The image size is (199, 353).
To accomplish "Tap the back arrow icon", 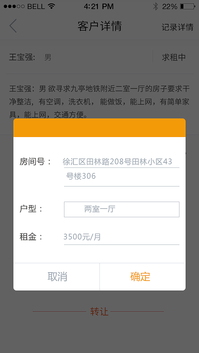I will [12, 26].
